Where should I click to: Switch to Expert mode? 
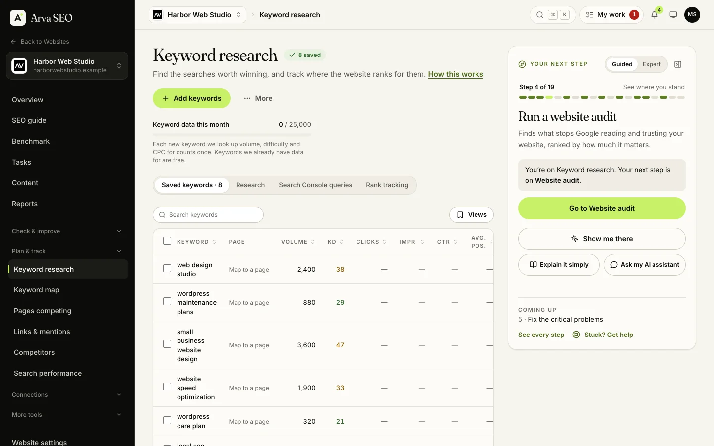coord(652,64)
